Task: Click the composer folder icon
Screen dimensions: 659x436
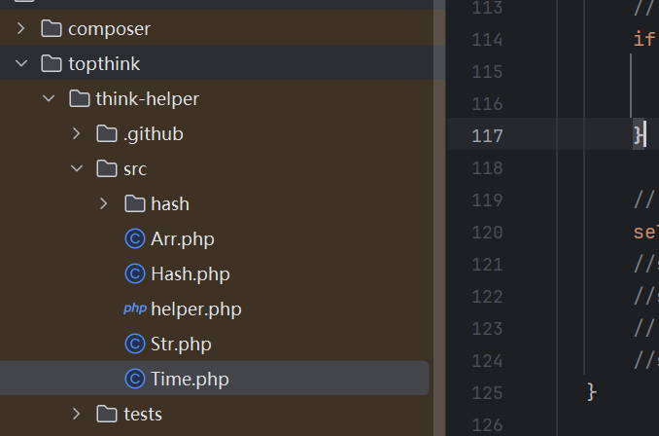Action: [x=52, y=29]
